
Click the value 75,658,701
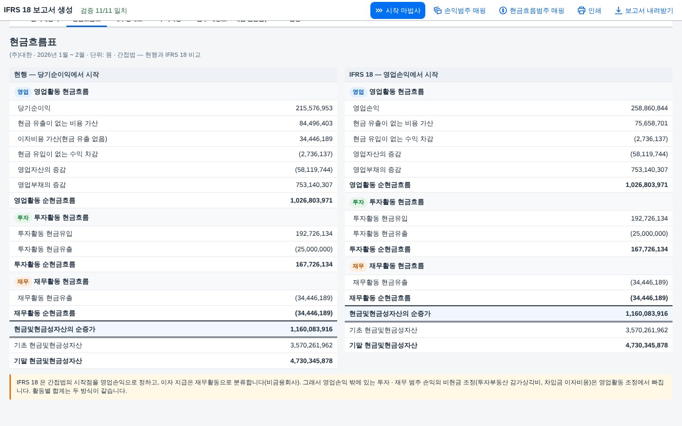tap(651, 123)
